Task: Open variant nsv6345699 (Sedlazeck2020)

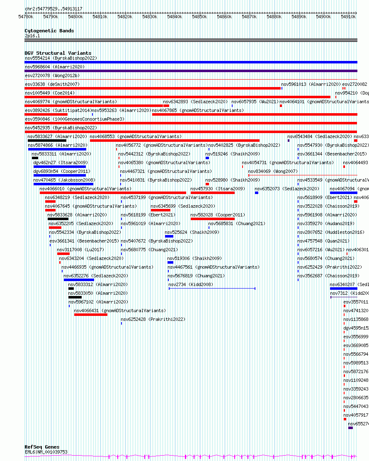Action: coord(182,206)
